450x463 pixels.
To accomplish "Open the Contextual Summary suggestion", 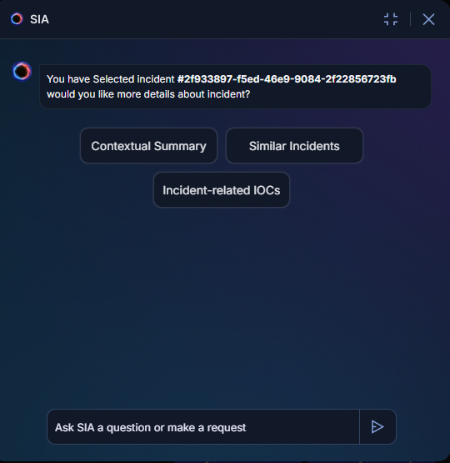I will coord(148,145).
